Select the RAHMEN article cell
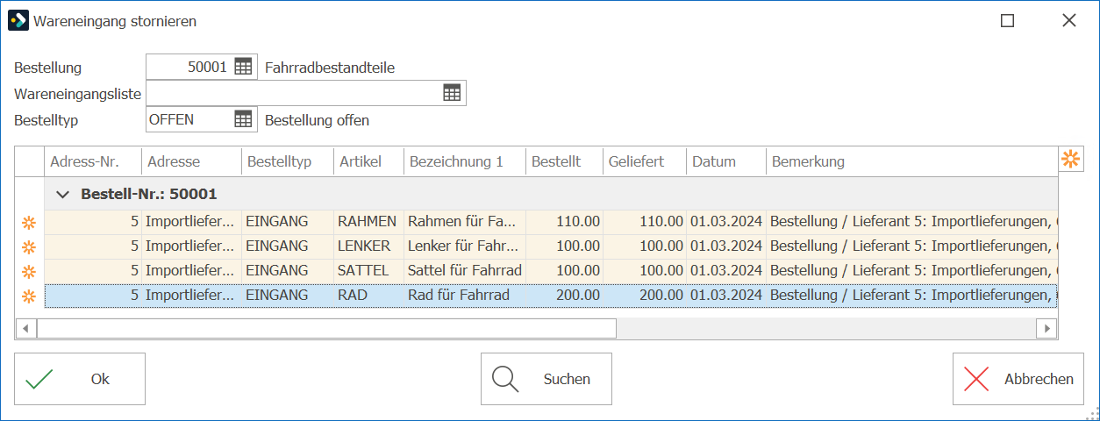The image size is (1100, 421). [369, 222]
